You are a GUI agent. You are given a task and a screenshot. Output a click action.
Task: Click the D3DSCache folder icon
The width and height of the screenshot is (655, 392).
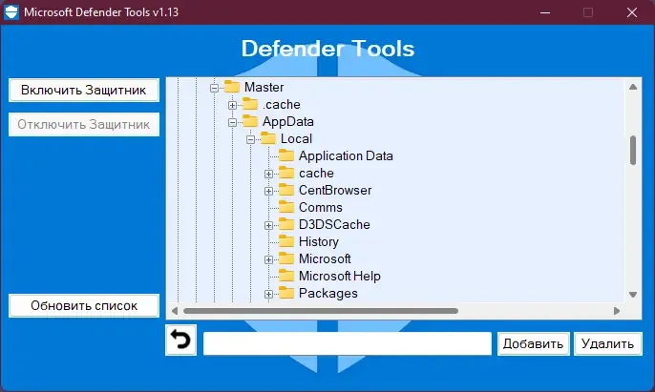tap(286, 224)
